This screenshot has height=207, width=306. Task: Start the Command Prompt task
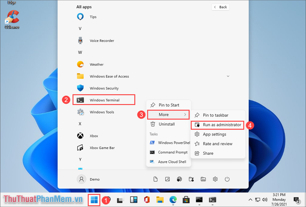pyautogui.click(x=168, y=152)
